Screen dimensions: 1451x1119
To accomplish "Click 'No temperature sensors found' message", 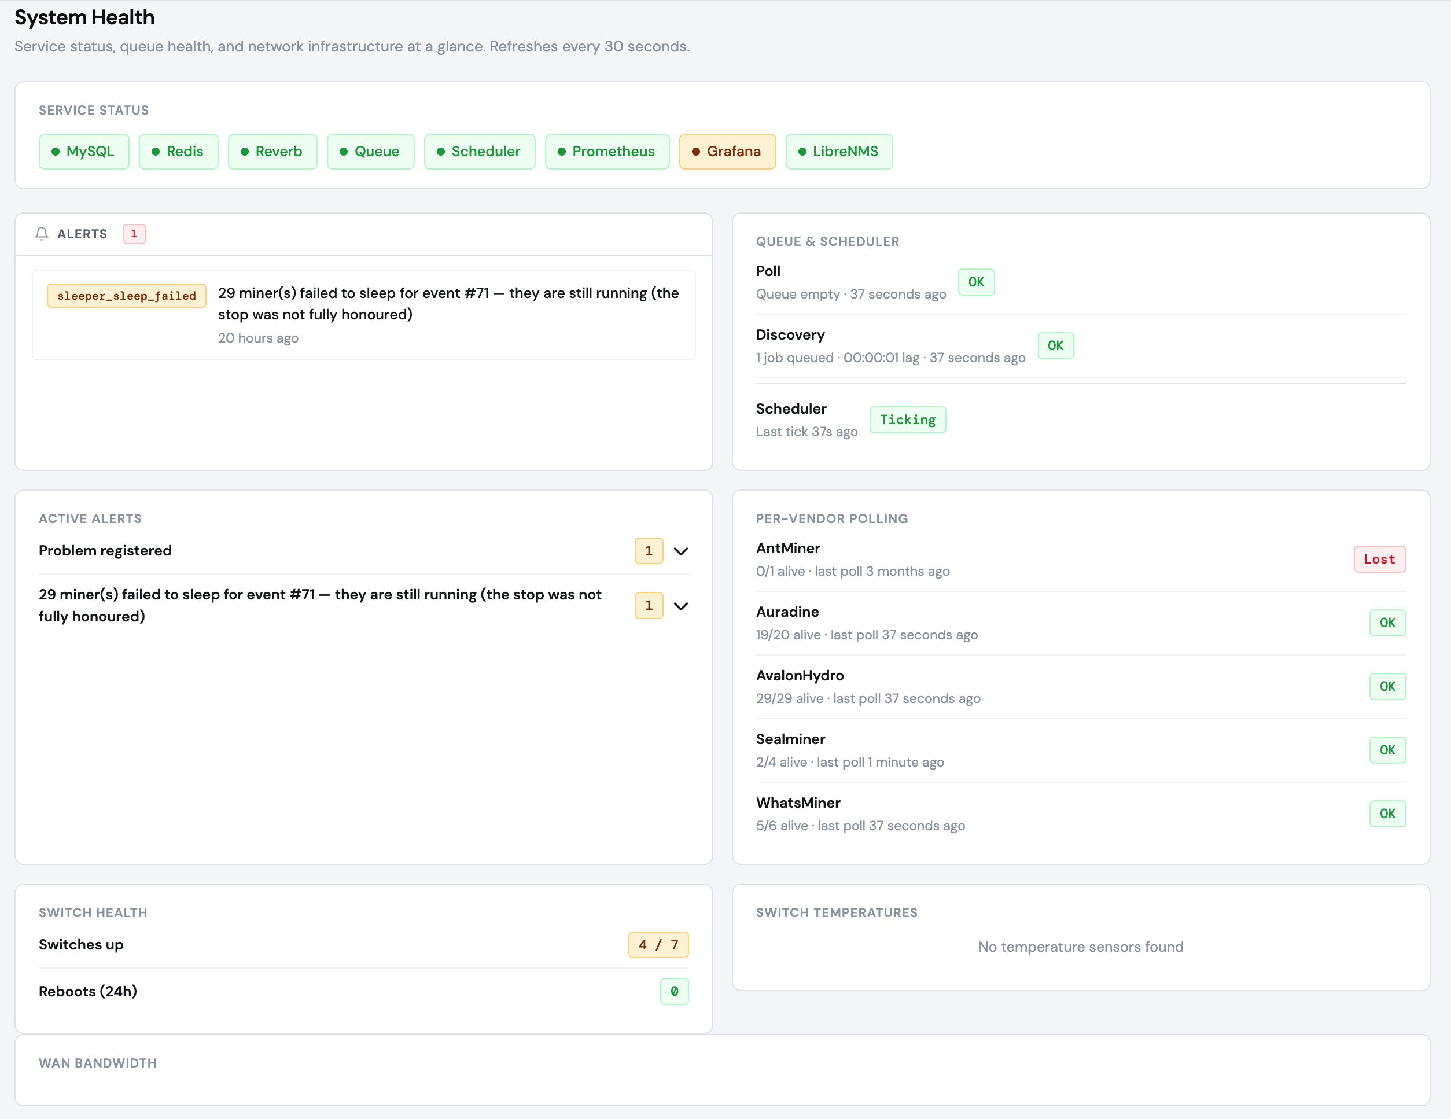I will click(x=1081, y=947).
